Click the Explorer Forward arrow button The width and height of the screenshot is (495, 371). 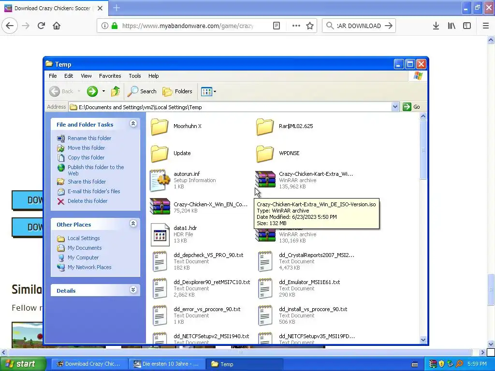(92, 91)
